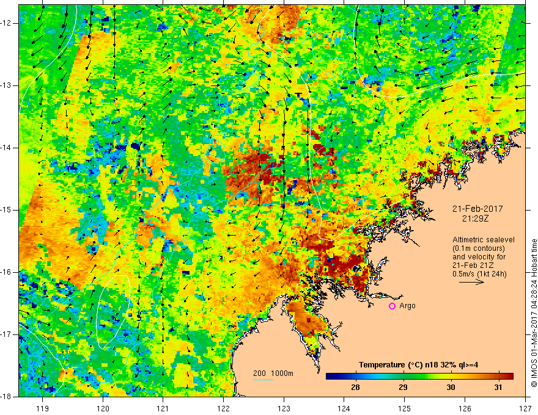Click longitude axis label 126
The width and height of the screenshot is (538, 415).
click(x=465, y=408)
